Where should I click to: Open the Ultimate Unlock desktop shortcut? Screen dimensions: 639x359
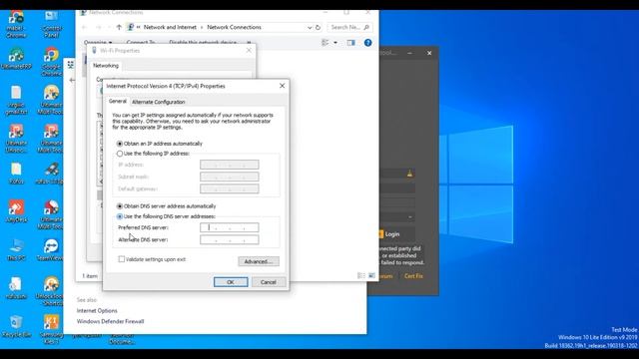(x=16, y=139)
